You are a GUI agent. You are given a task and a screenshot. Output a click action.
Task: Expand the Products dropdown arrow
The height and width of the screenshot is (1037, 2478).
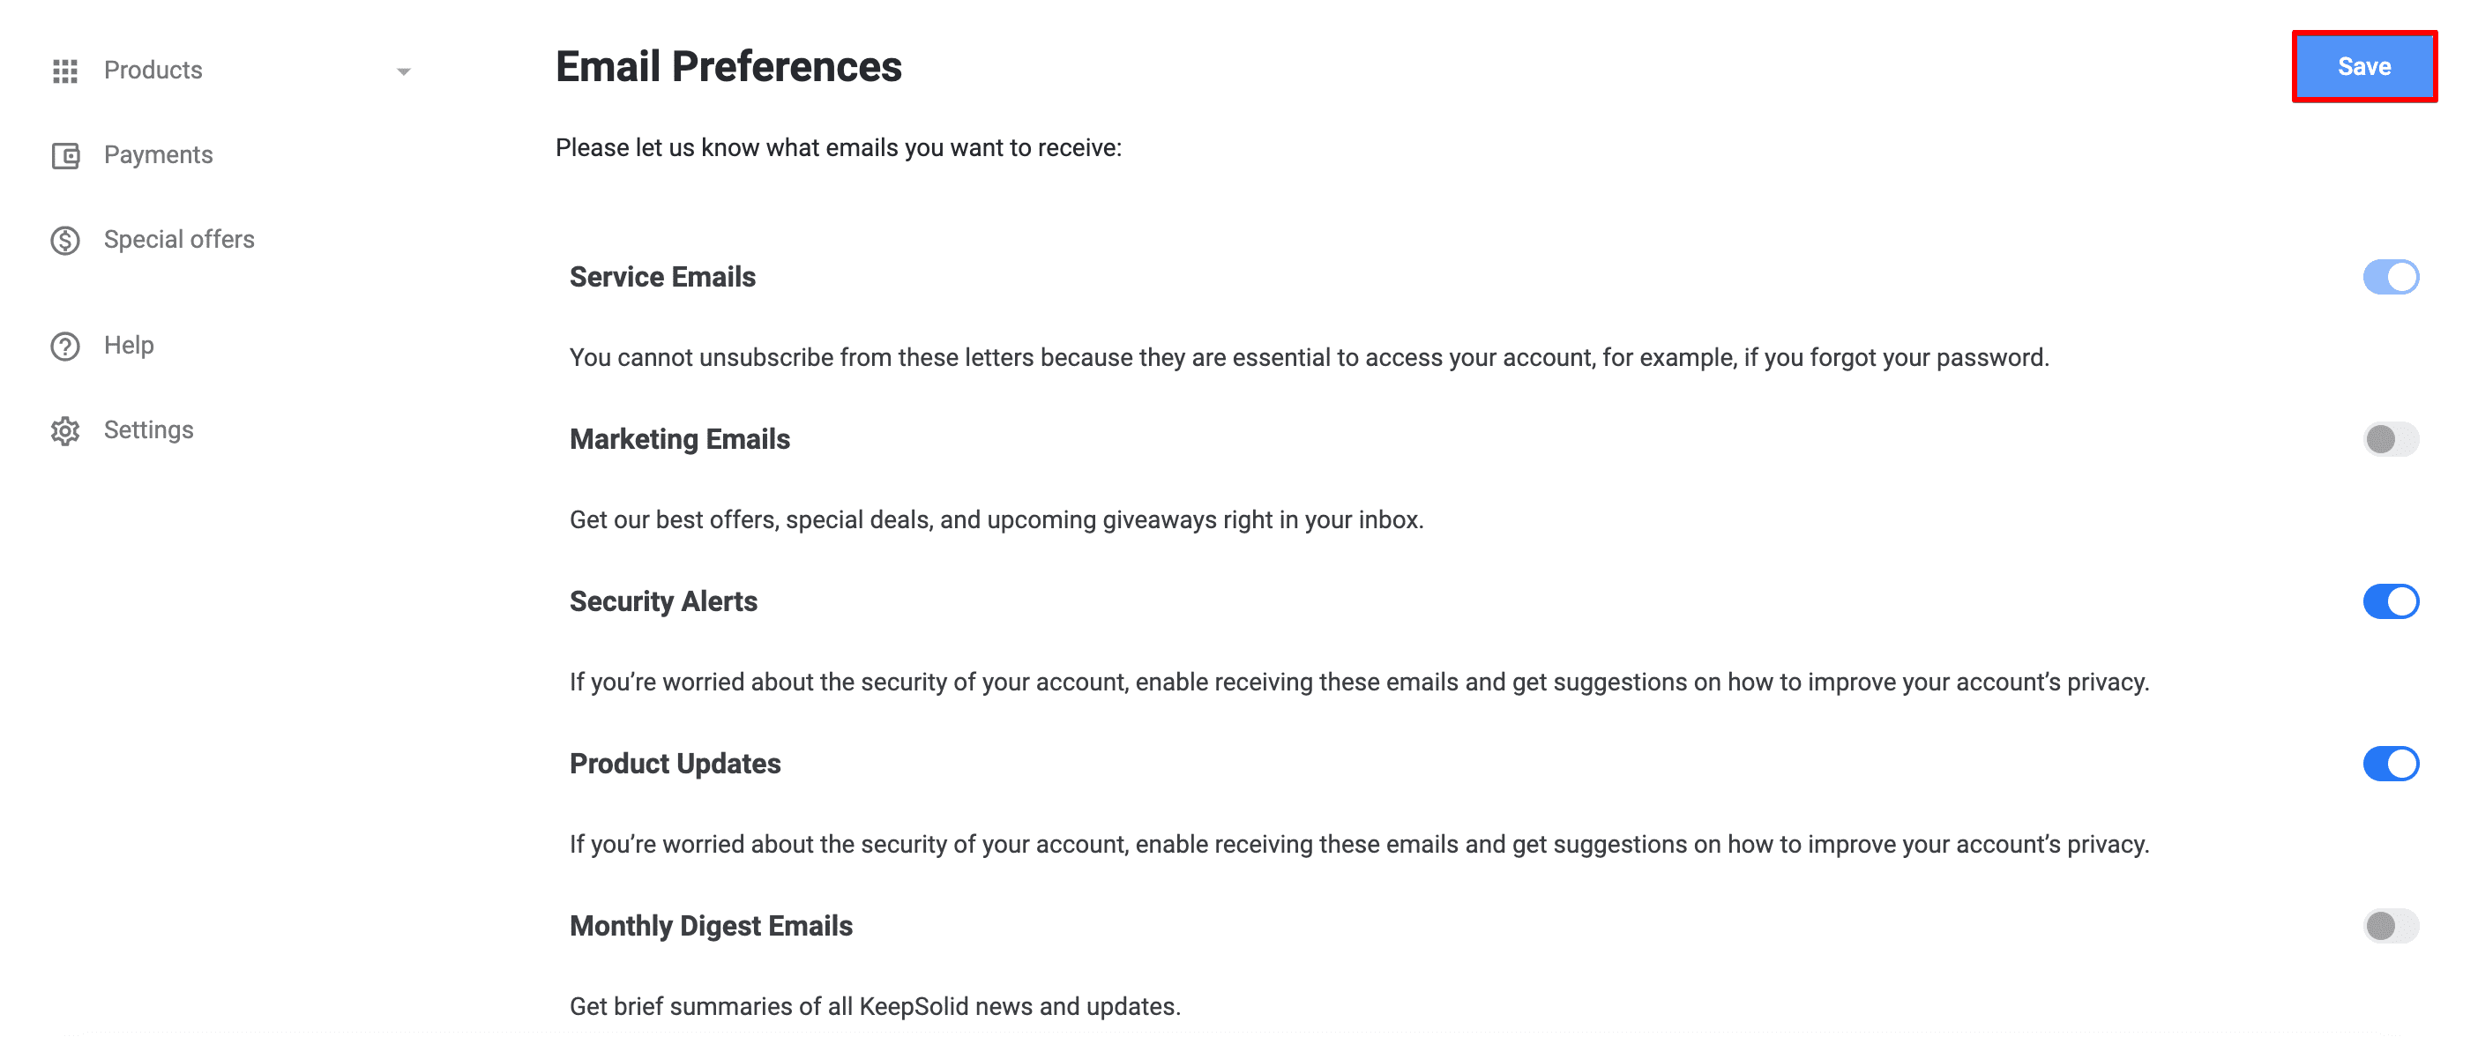point(404,71)
